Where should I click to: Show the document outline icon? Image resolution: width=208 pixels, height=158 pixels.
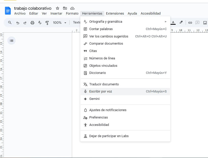click(x=11, y=41)
